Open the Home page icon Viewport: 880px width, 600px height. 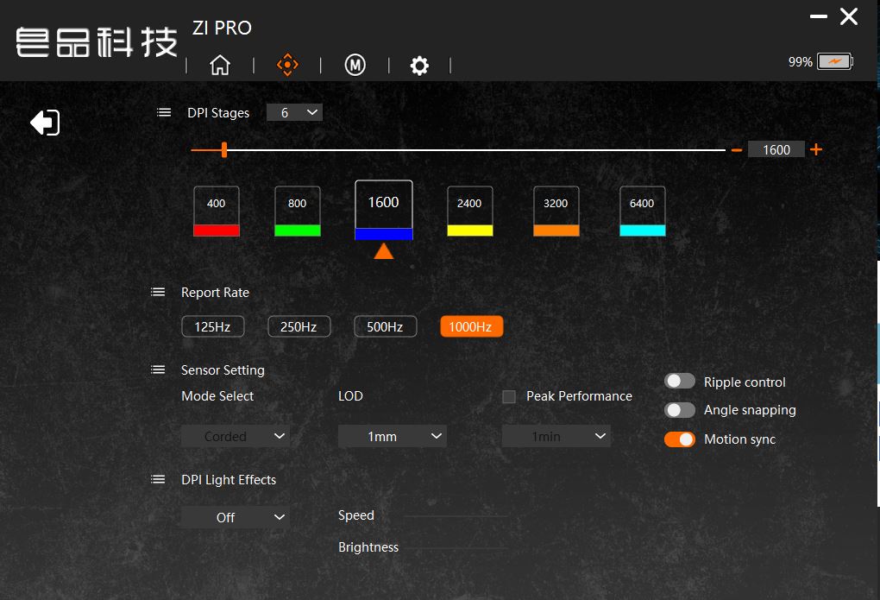pyautogui.click(x=220, y=65)
